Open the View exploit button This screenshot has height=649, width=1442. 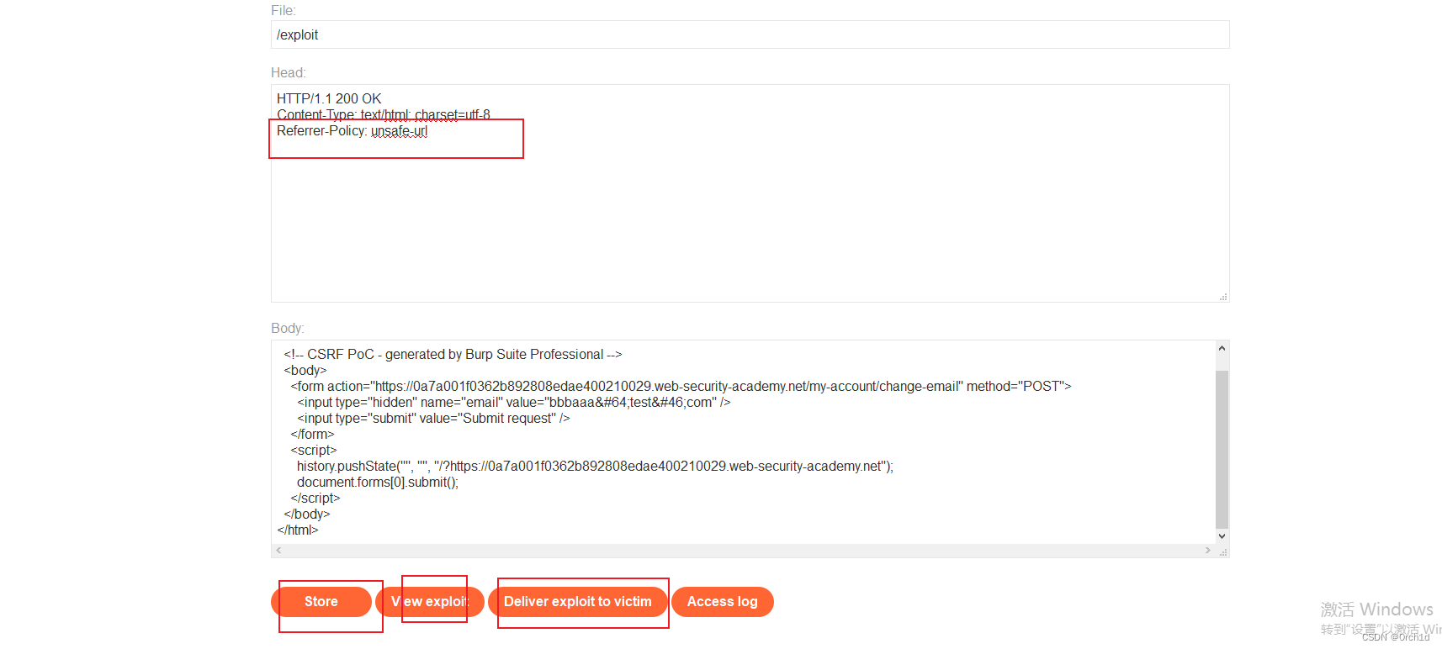point(430,602)
